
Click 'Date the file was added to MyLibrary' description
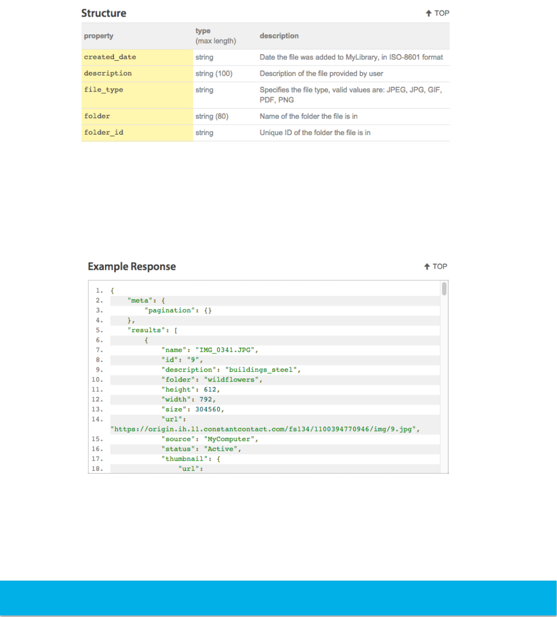pos(351,57)
